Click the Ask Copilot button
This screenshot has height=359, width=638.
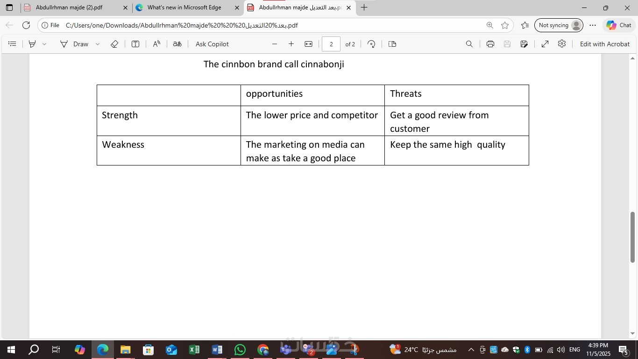click(x=212, y=44)
